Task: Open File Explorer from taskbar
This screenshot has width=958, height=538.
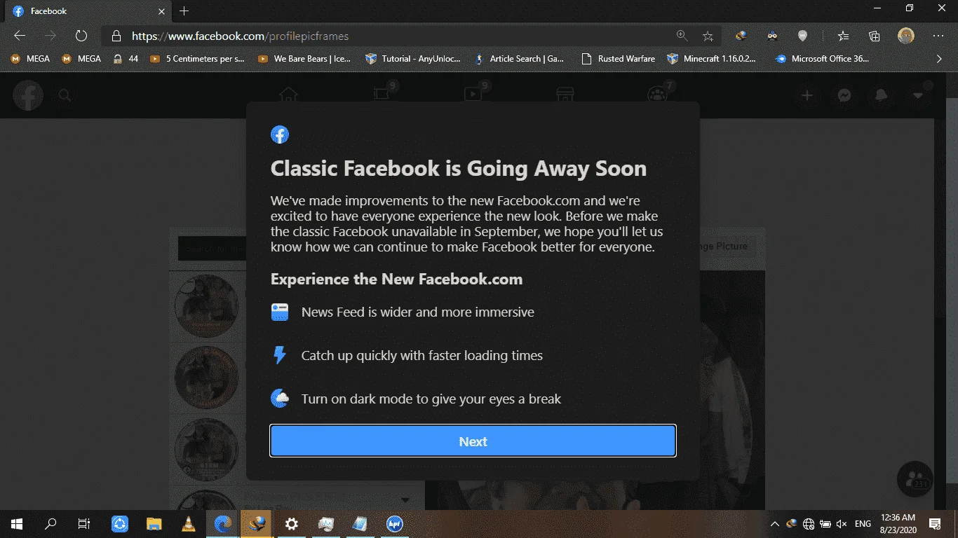Action: (154, 523)
